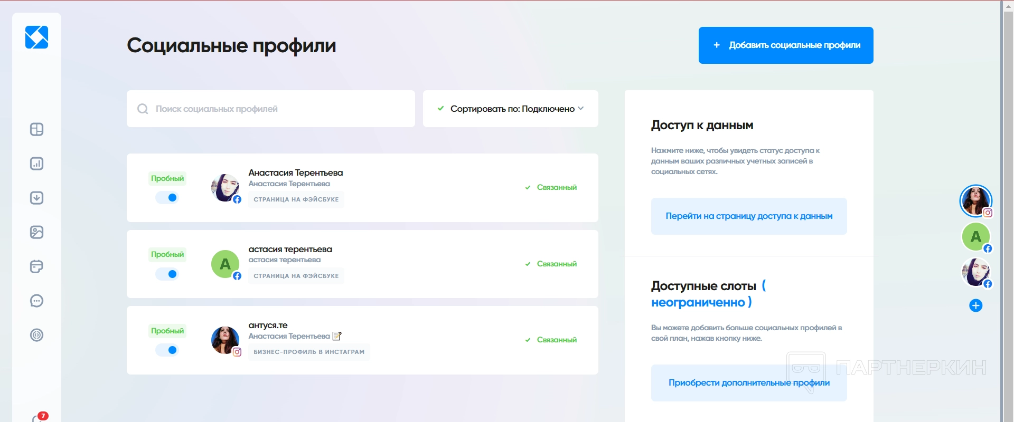Click the 'неограниченно' slots text
1014x422 pixels.
[698, 303]
